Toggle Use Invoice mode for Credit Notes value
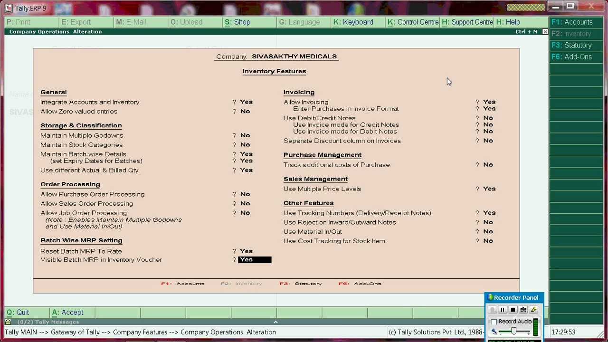Image resolution: width=608 pixels, height=342 pixels. click(488, 124)
